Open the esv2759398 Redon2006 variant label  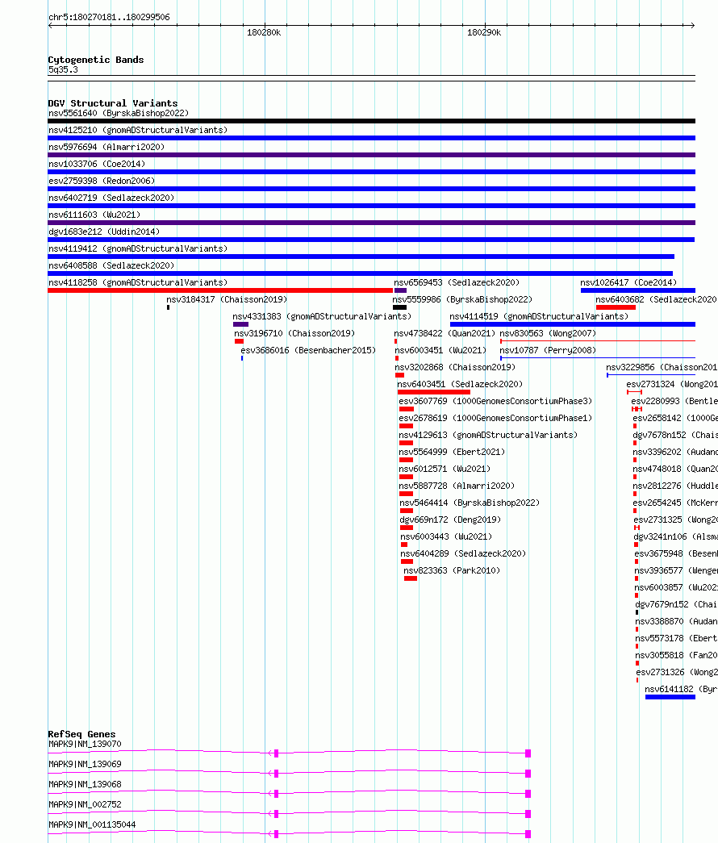coord(102,181)
